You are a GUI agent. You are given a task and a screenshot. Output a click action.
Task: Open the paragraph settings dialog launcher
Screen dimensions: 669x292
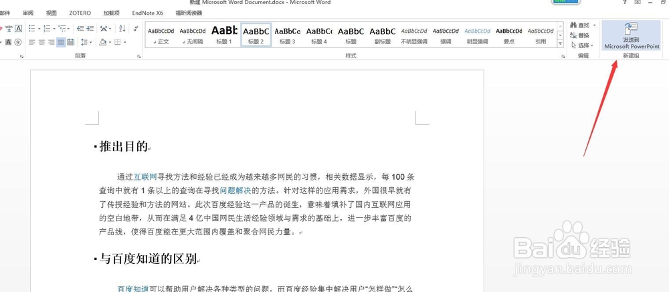tap(138, 56)
